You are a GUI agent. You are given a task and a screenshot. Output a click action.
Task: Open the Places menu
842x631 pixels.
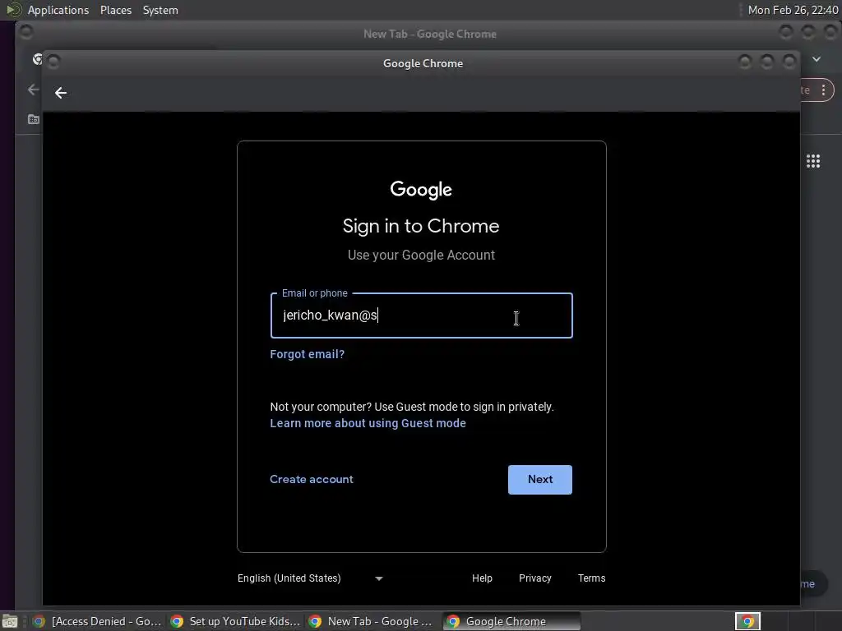(x=116, y=10)
